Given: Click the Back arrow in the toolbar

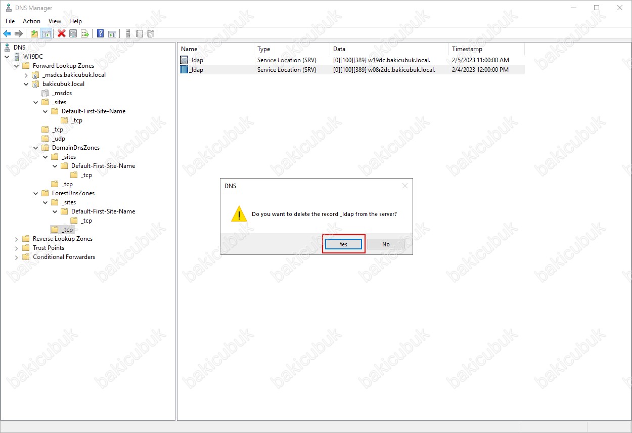Looking at the screenshot, I should (7, 34).
